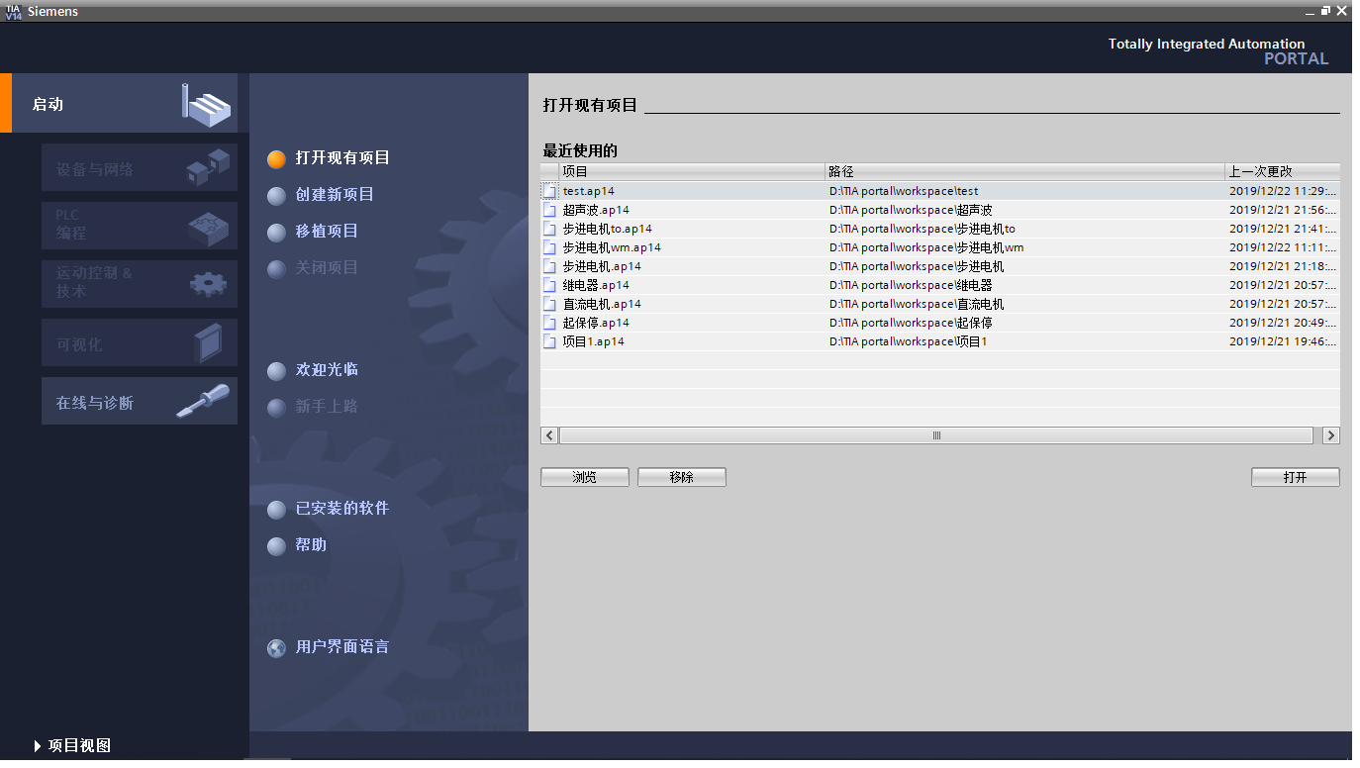Click the 移除 button
This screenshot has height=768, width=1360.
[x=682, y=477]
